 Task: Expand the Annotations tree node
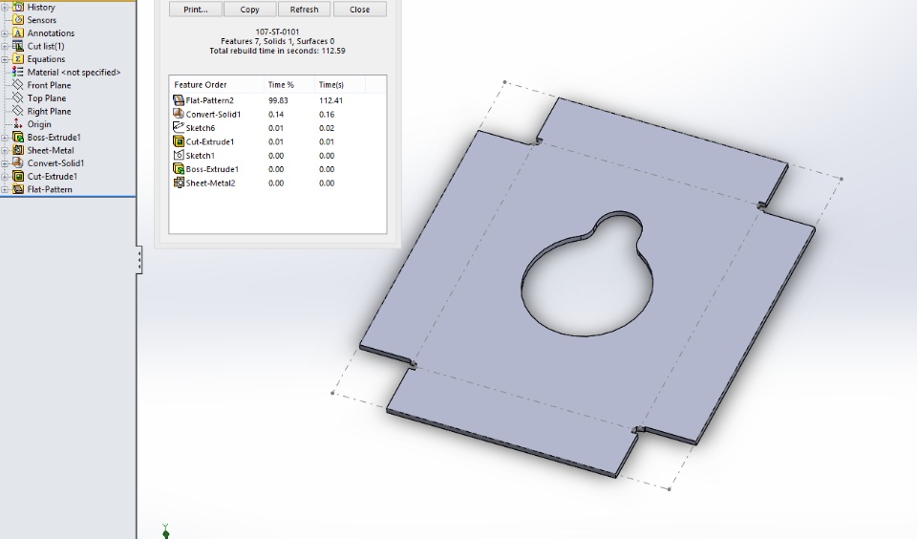pos(5,33)
